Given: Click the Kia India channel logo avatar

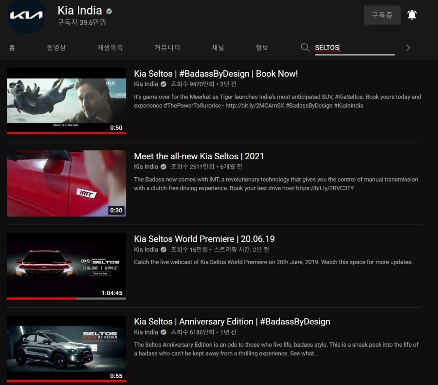Looking at the screenshot, I should pos(26,16).
